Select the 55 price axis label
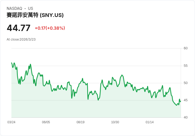Image resolution: width=195 pixels, height=136 pixels. point(185,66)
